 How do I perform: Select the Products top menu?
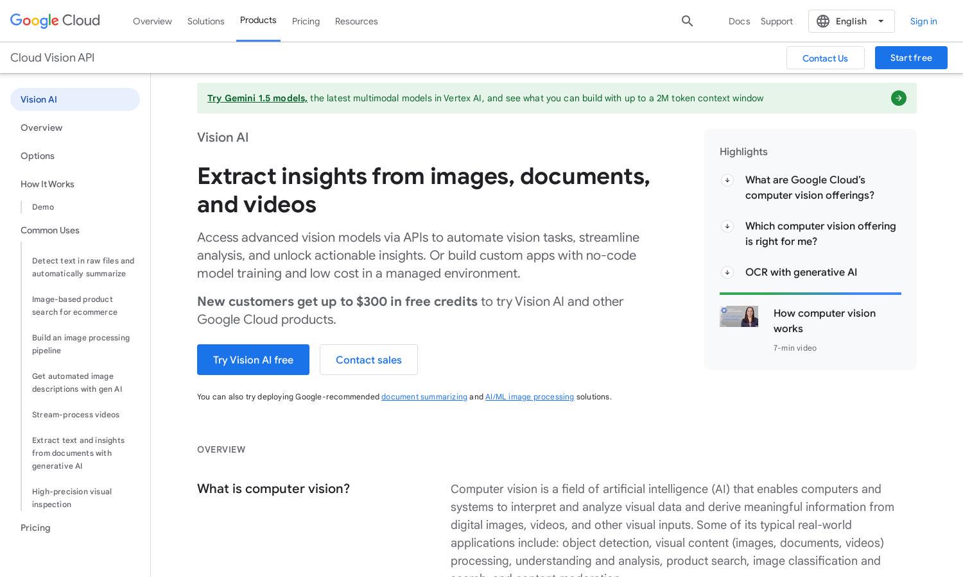(258, 21)
